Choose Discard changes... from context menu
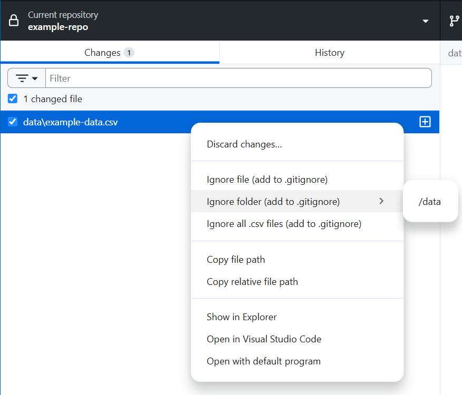 coord(244,144)
